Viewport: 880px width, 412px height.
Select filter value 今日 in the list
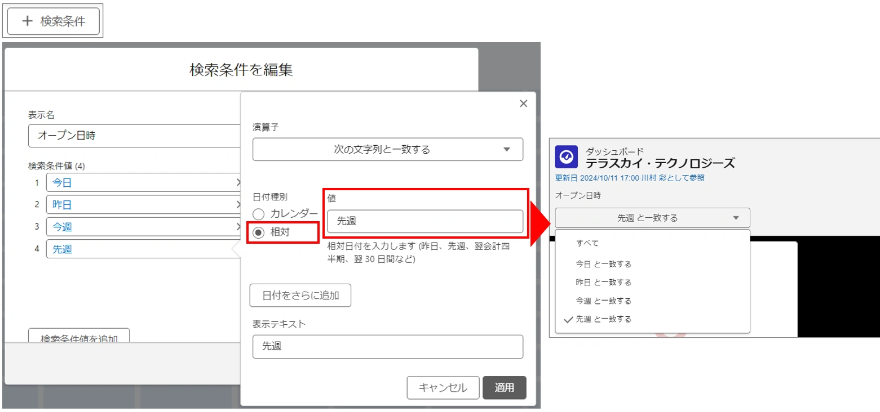pos(62,182)
